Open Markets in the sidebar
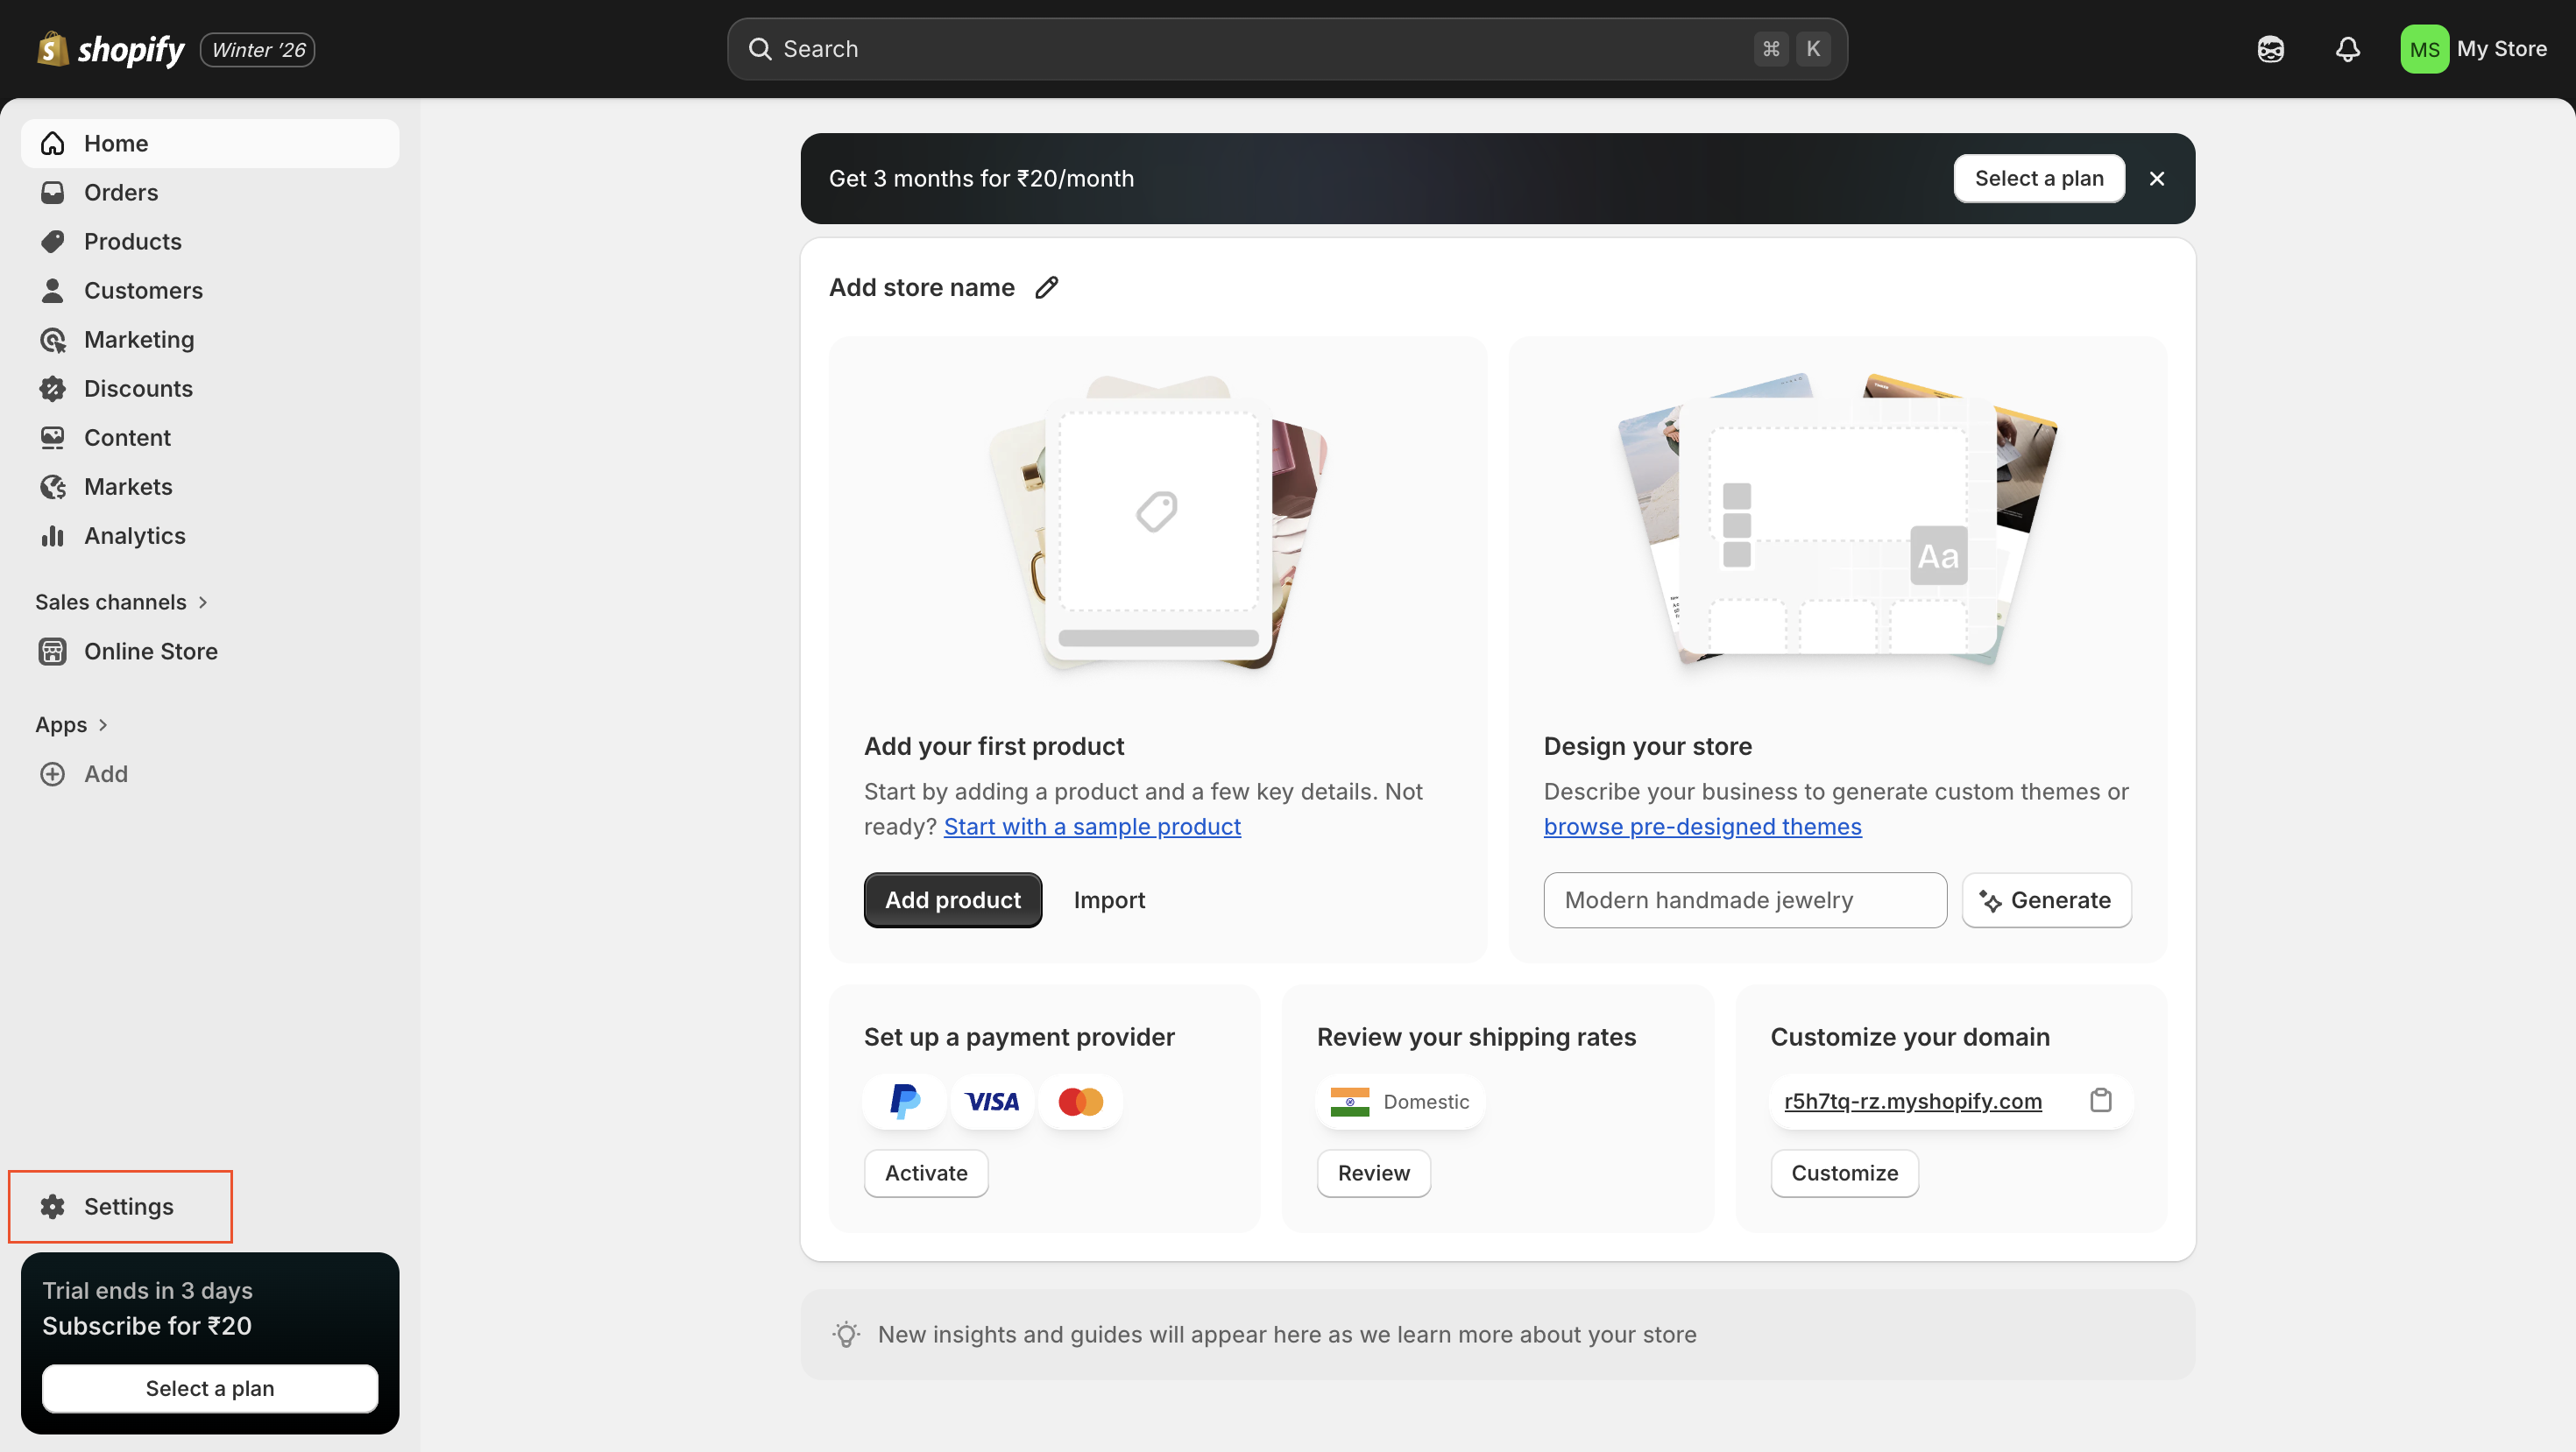 pyautogui.click(x=210, y=486)
